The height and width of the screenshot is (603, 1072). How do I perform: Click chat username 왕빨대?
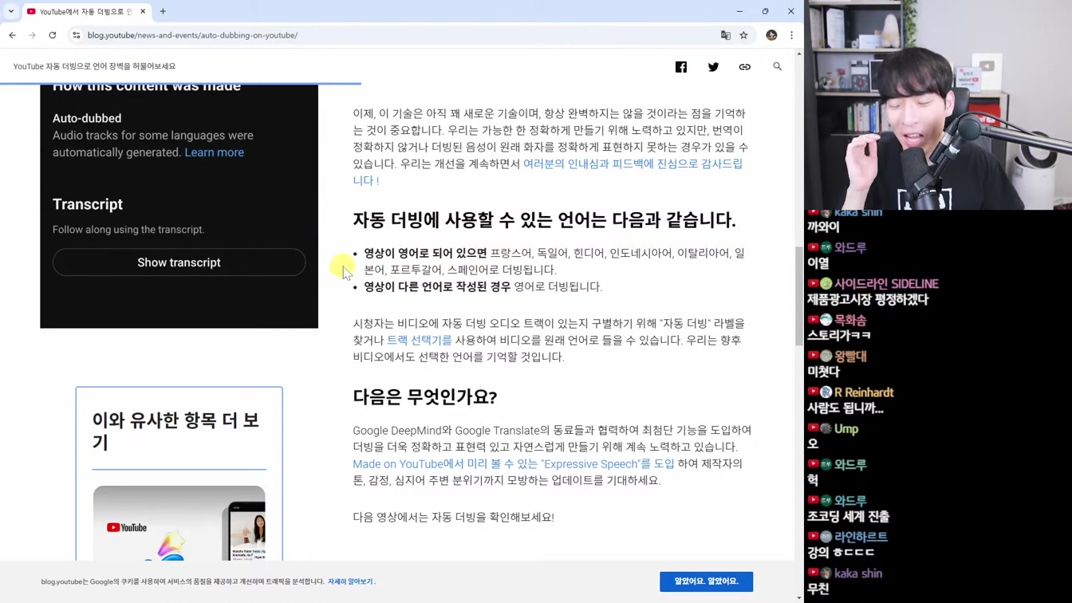coord(850,357)
